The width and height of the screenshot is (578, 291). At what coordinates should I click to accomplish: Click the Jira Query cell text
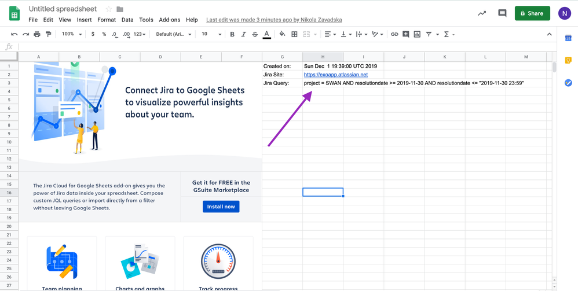tap(414, 83)
